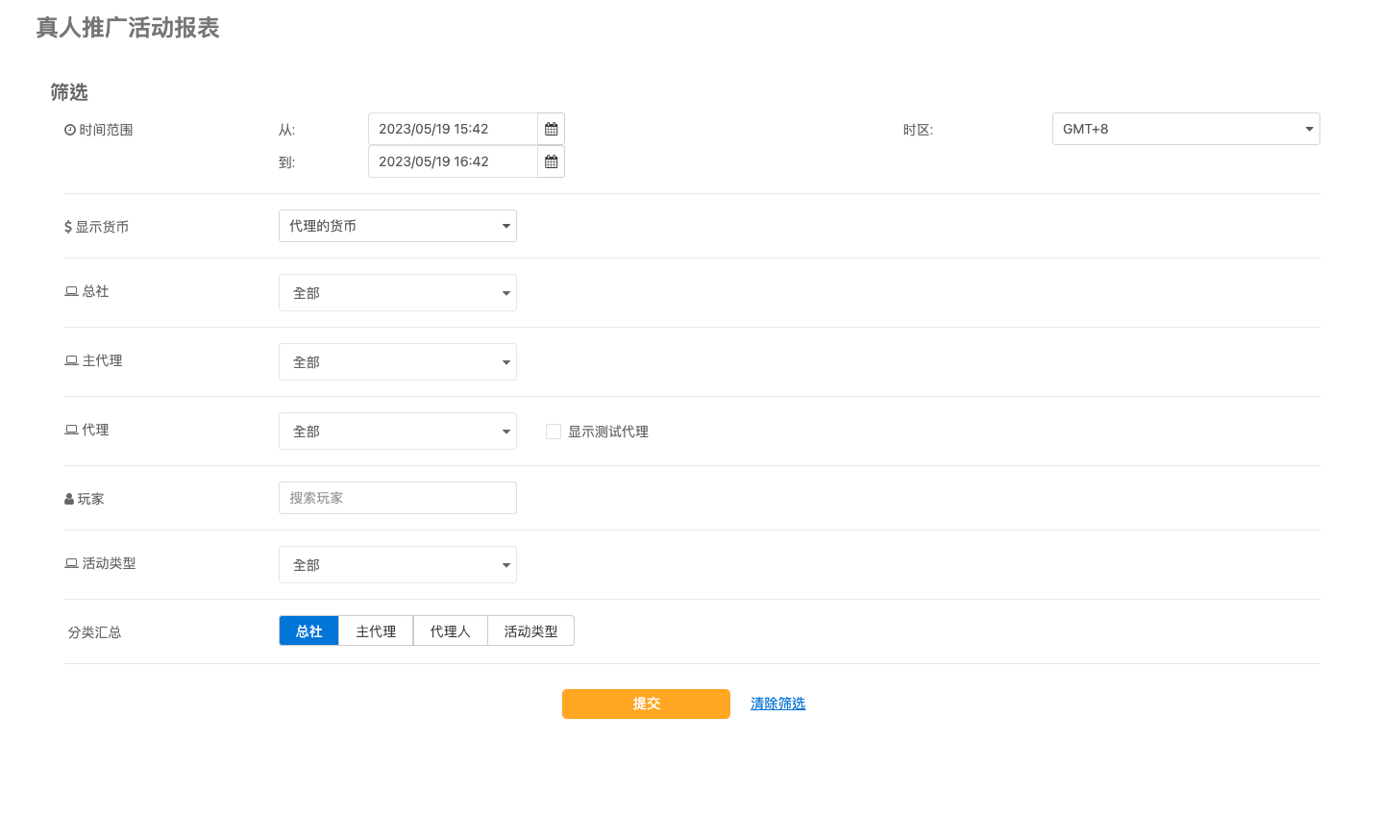Choose the 代理人 grouping option

(450, 631)
